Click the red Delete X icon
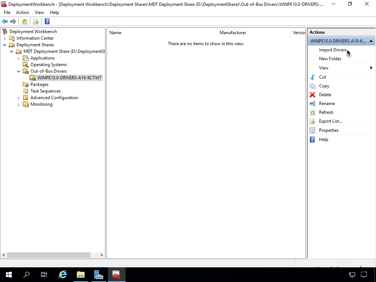 click(x=312, y=95)
